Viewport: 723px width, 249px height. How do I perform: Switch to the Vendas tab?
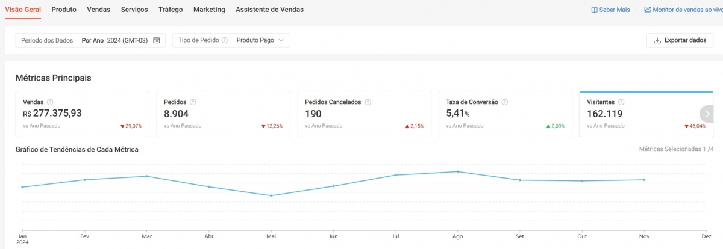[x=98, y=10]
